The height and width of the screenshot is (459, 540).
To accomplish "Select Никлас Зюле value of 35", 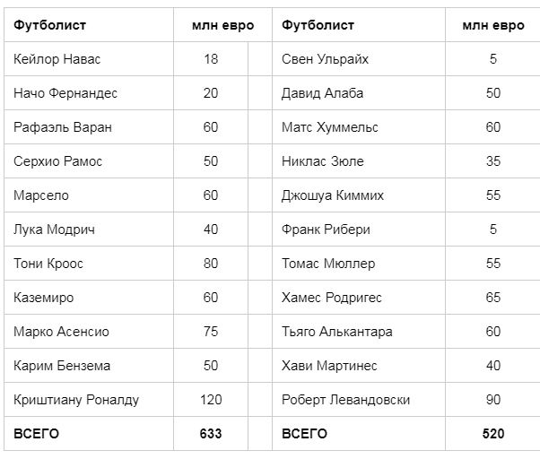I will [493, 161].
